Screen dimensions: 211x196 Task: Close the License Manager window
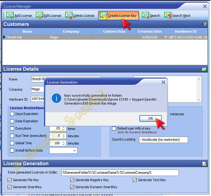[205, 6]
